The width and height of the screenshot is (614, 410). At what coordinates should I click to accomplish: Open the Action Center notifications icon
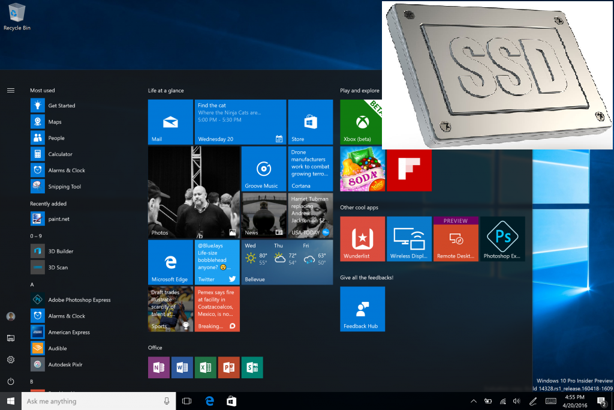pyautogui.click(x=601, y=401)
